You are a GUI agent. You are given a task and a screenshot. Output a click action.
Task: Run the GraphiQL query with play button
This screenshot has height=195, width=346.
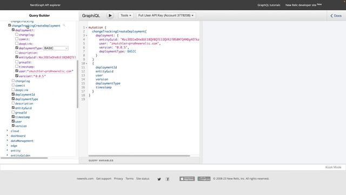(110, 16)
